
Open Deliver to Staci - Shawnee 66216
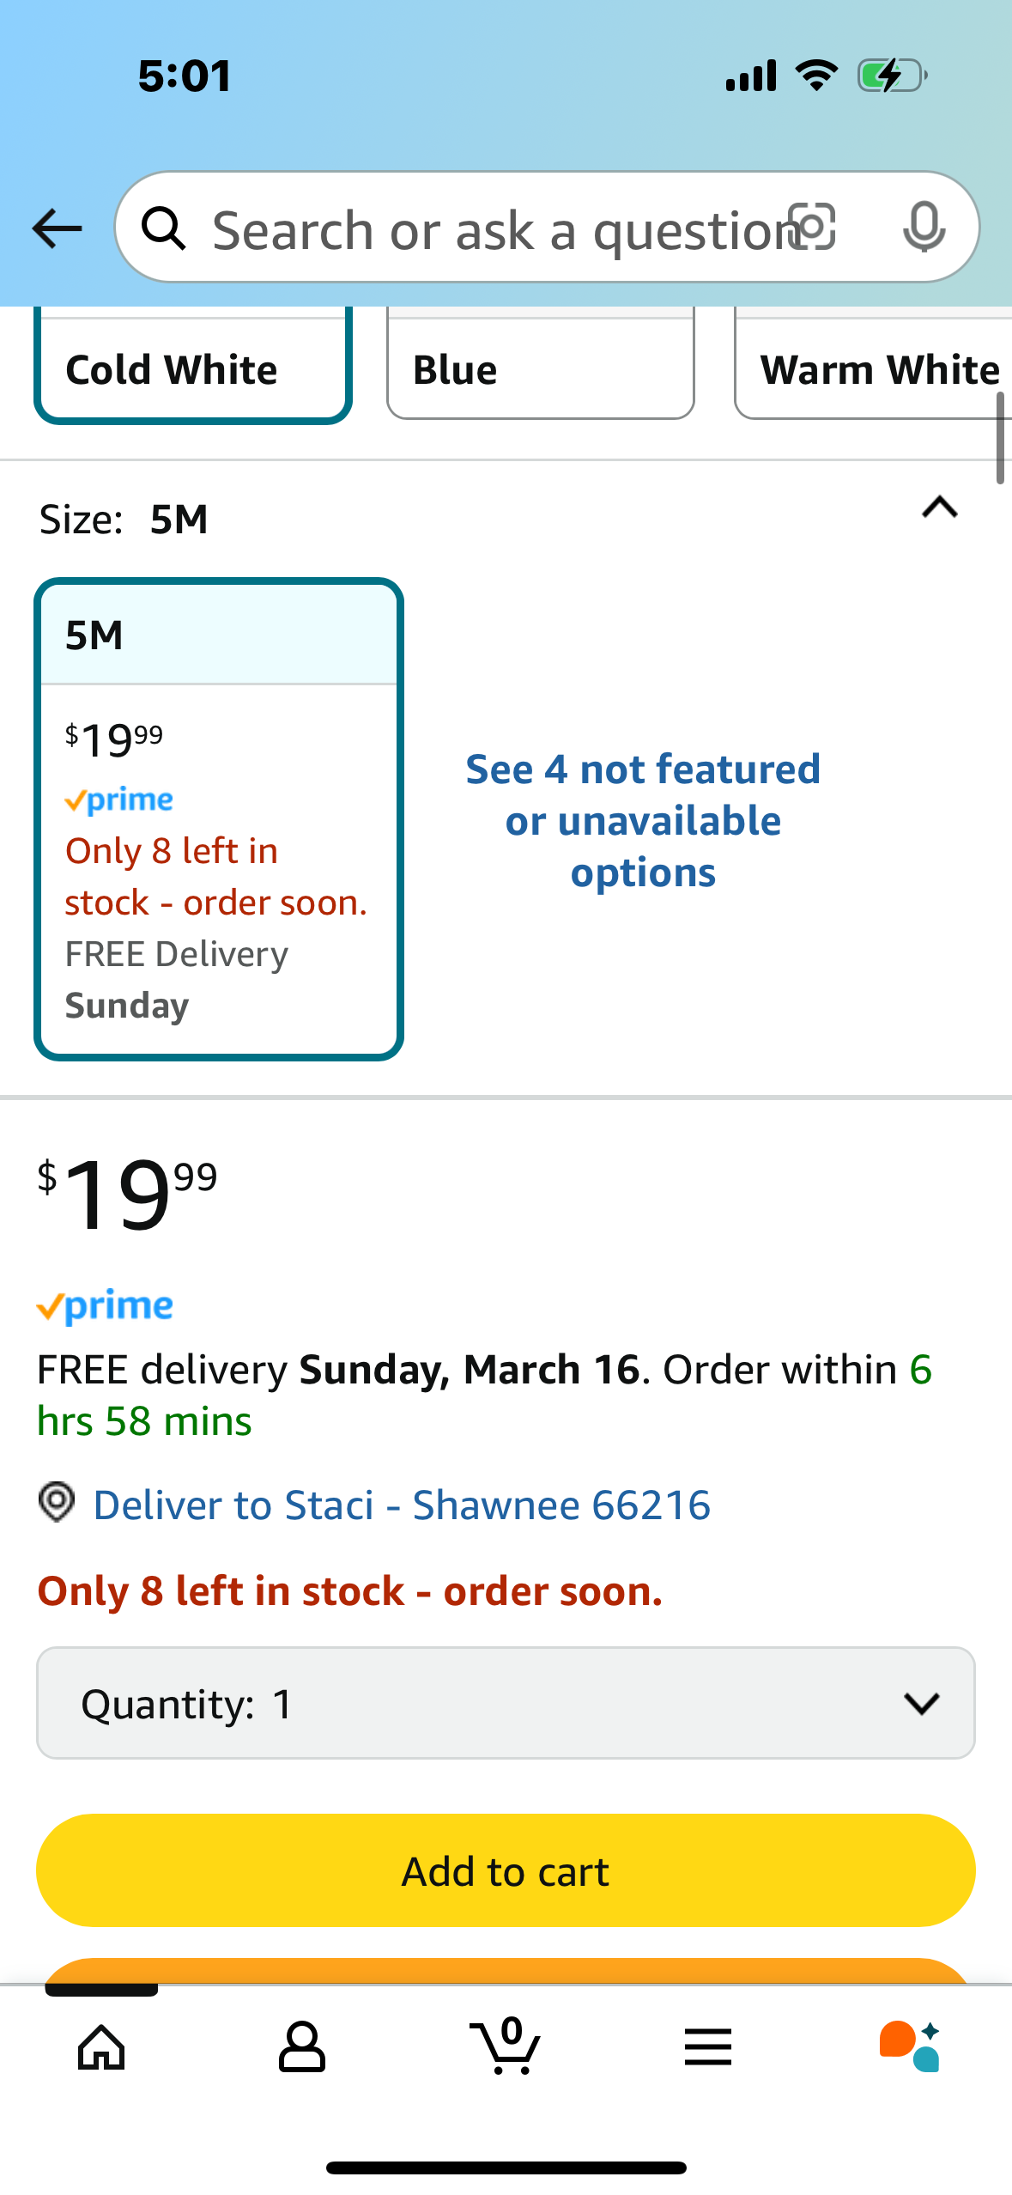402,1505
